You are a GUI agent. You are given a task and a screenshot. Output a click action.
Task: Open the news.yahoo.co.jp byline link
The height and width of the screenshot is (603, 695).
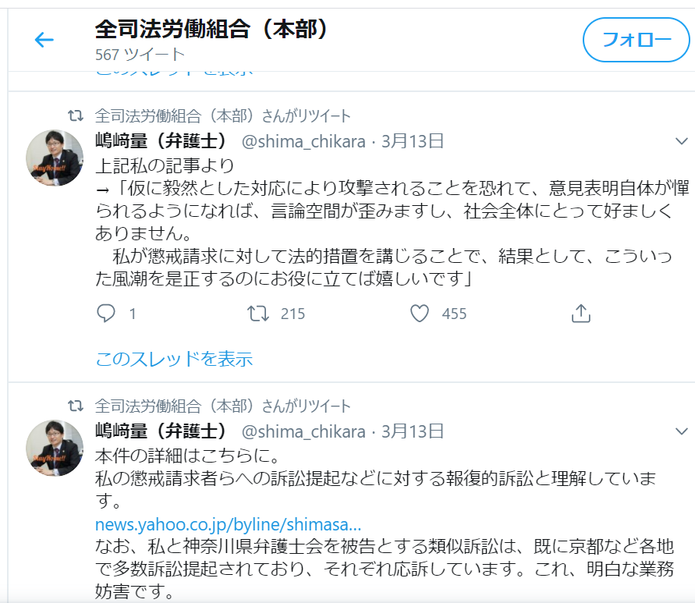point(229,524)
